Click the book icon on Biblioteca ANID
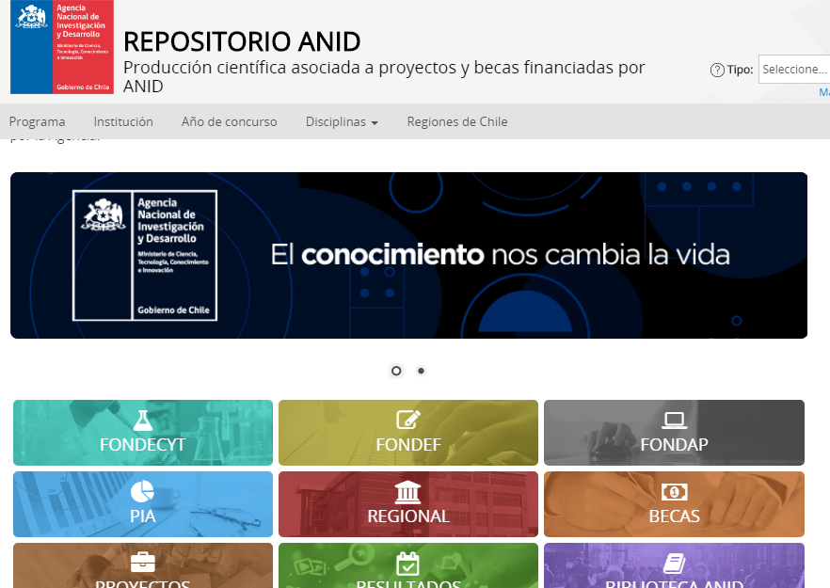Viewport: 830px width, 588px height. coord(674,563)
